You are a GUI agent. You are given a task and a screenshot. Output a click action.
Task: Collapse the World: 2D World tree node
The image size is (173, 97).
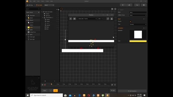(x=42, y=12)
